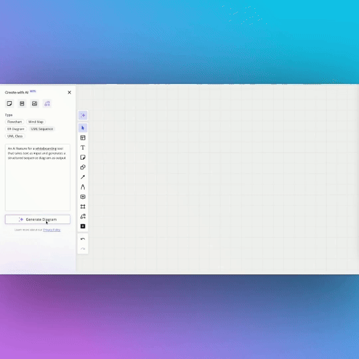Viewport: 359px width, 359px height.
Task: Select the sticky note AI option in panel
Action: [x=10, y=104]
